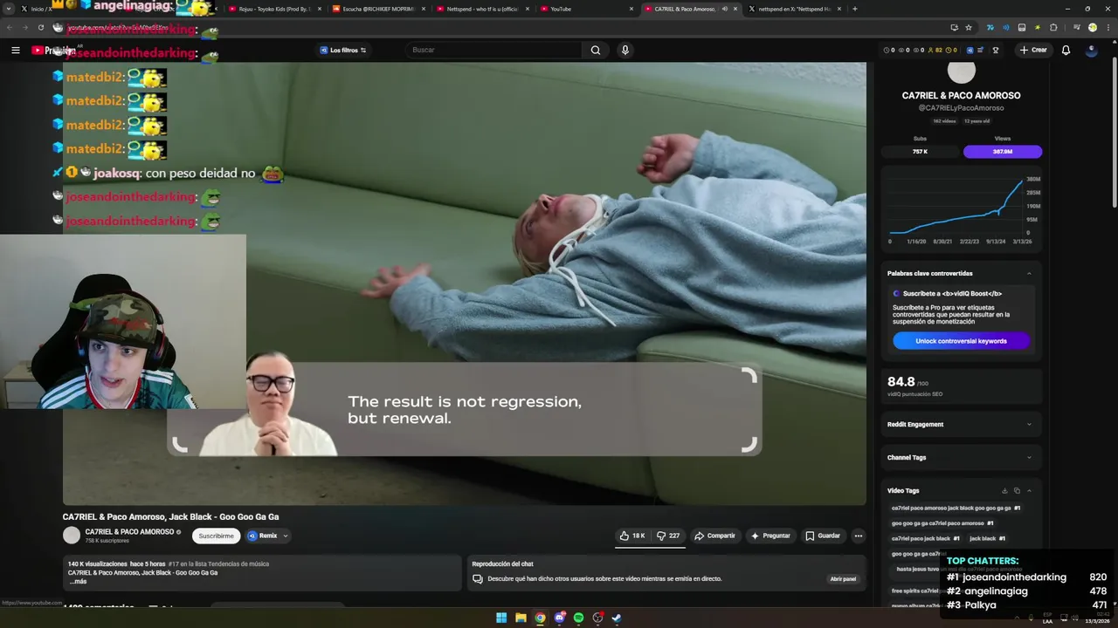Open Discord from the taskbar

click(x=559, y=618)
